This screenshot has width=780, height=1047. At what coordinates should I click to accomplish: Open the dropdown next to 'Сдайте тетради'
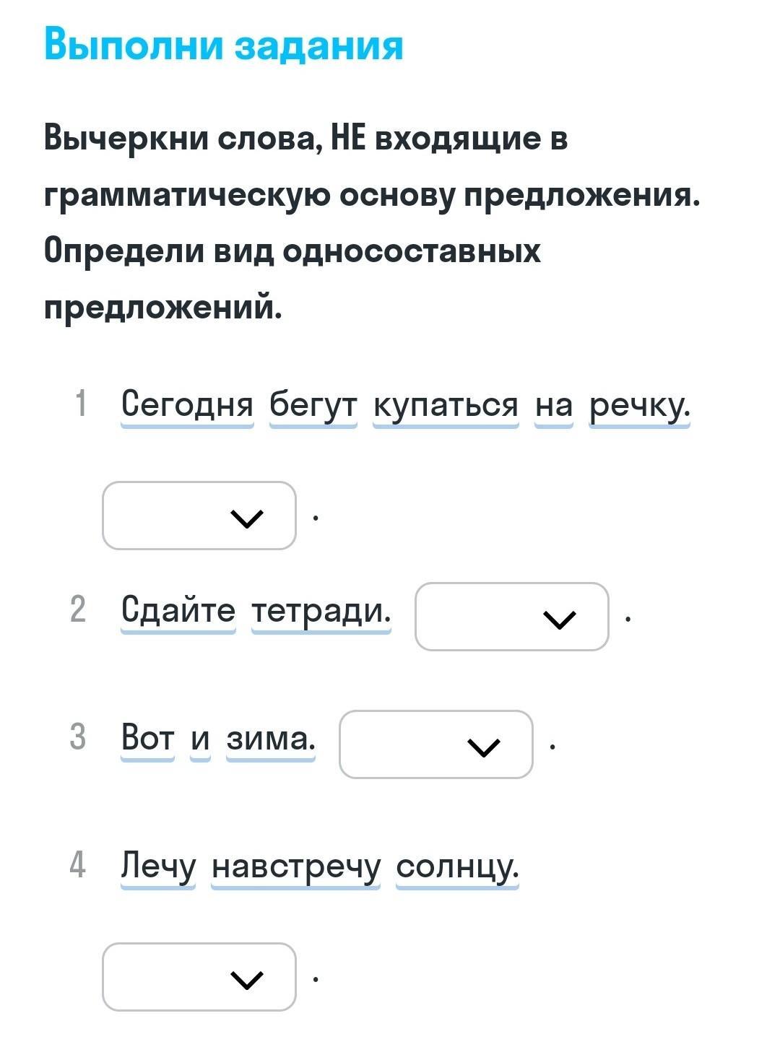(x=511, y=617)
